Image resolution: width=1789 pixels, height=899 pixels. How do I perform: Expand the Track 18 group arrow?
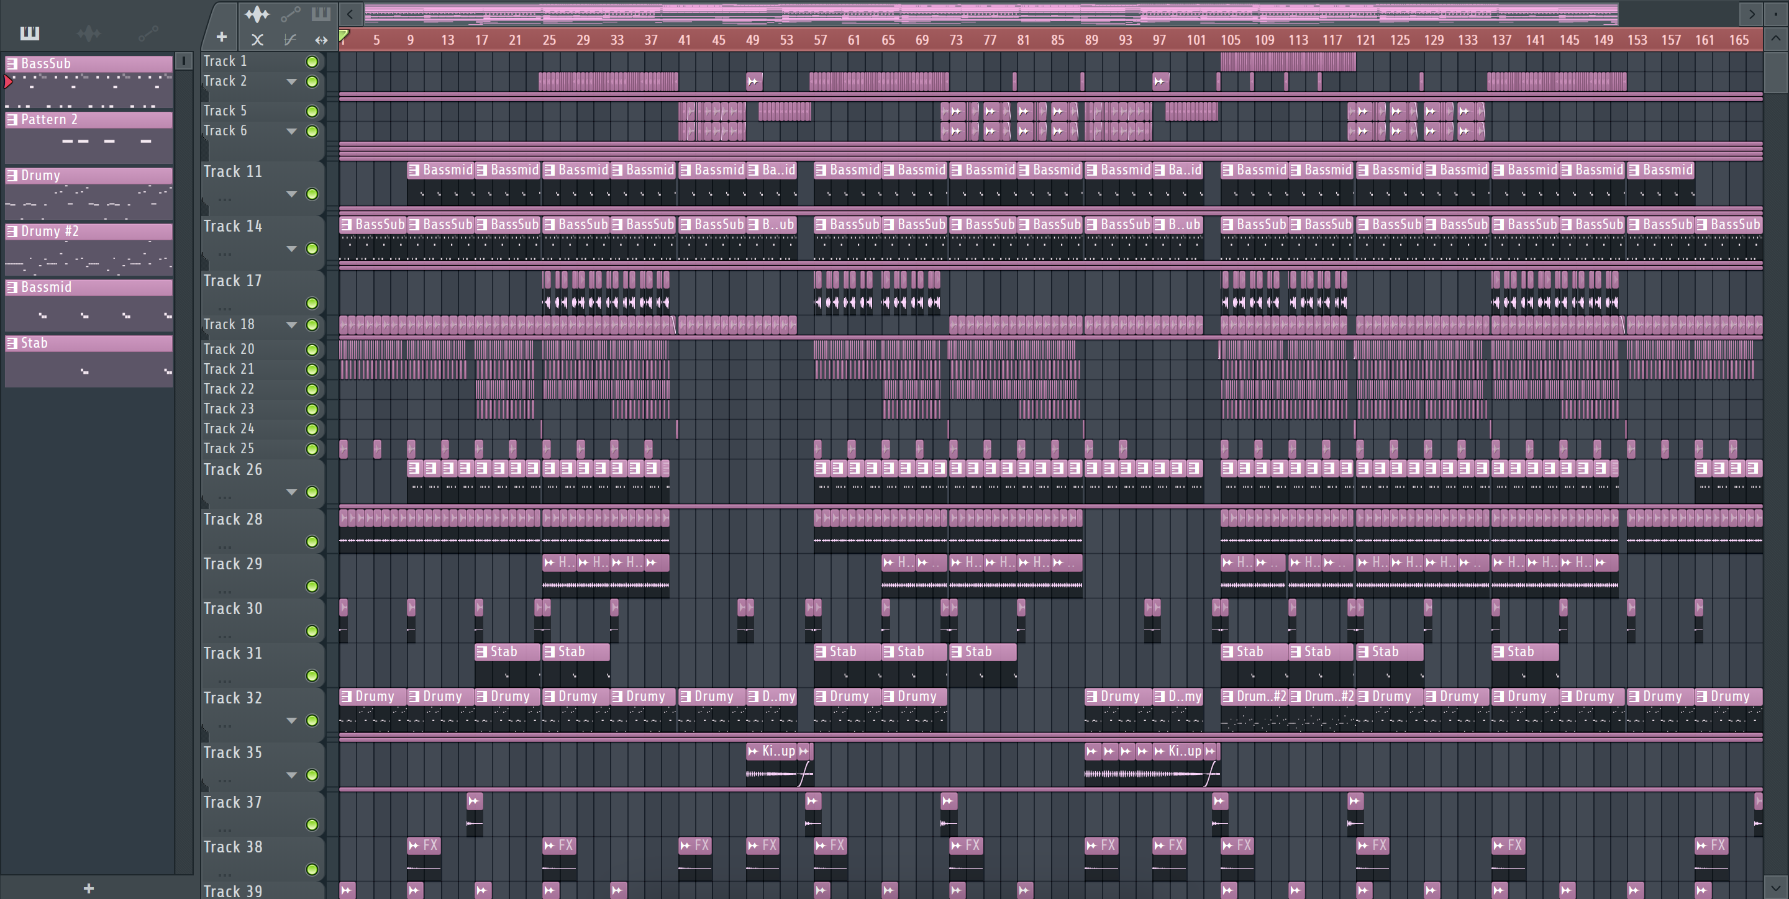[x=292, y=325]
